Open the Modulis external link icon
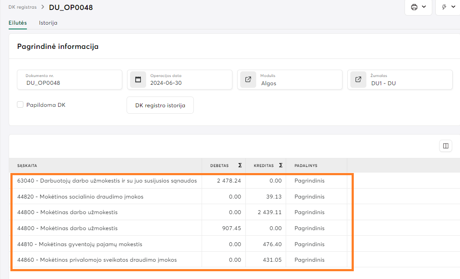Screen dimensions: 460x279 click(x=248, y=80)
